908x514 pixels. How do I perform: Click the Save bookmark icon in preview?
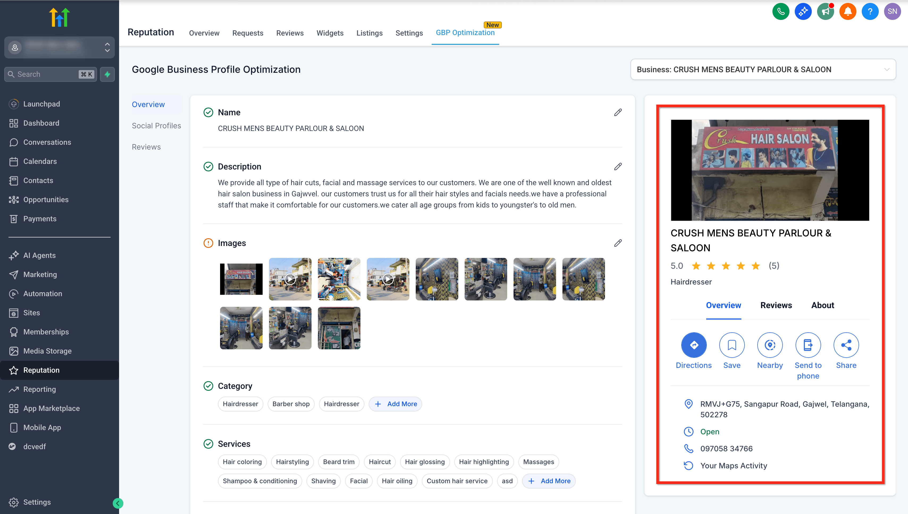tap(732, 345)
